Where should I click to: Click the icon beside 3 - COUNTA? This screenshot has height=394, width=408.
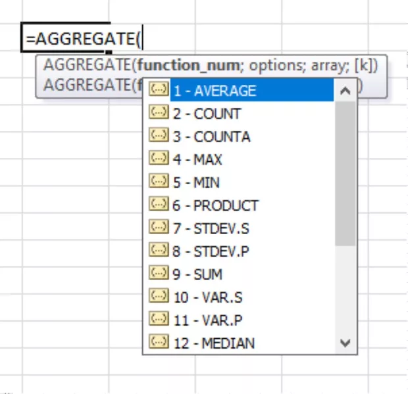click(159, 136)
